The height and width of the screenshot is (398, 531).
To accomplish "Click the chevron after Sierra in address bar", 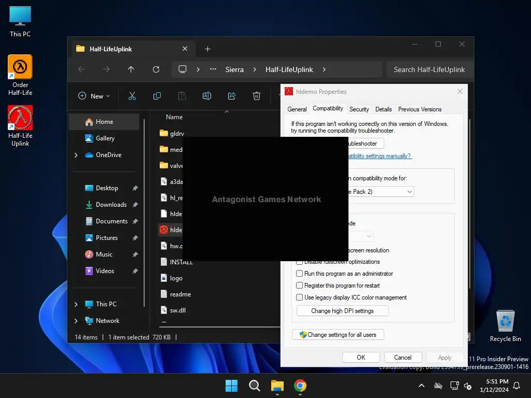I will pyautogui.click(x=255, y=69).
